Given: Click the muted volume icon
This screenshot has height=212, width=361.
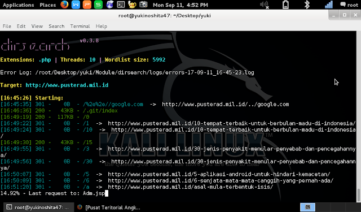Looking at the screenshot, I should (265, 5).
